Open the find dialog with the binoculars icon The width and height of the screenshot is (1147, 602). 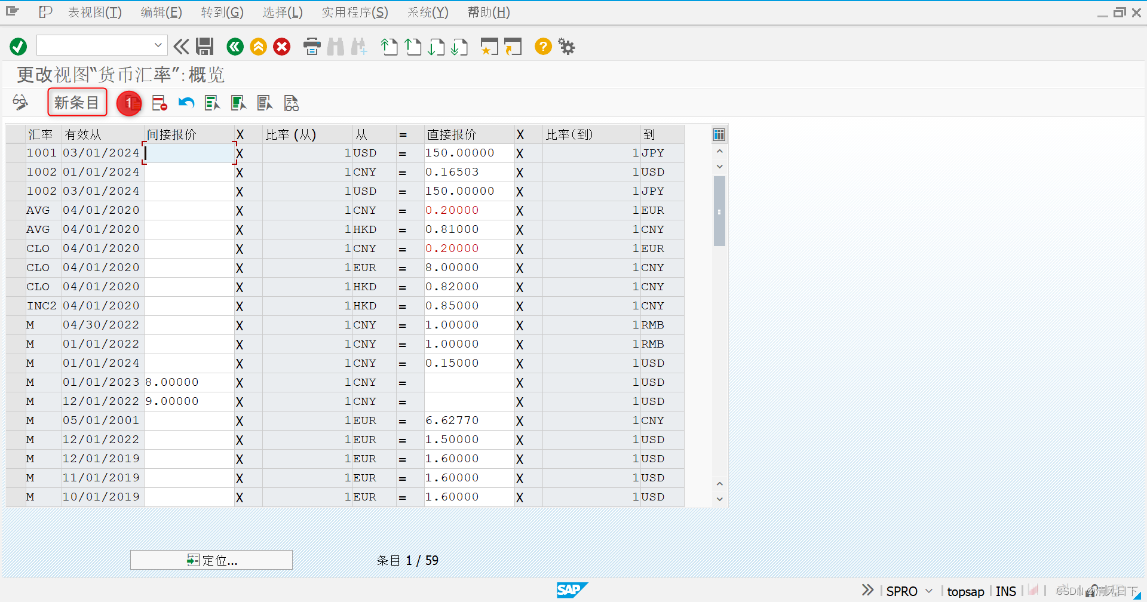335,47
